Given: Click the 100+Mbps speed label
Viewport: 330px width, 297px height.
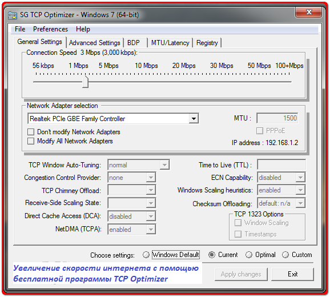Looking at the screenshot, I should (x=289, y=66).
